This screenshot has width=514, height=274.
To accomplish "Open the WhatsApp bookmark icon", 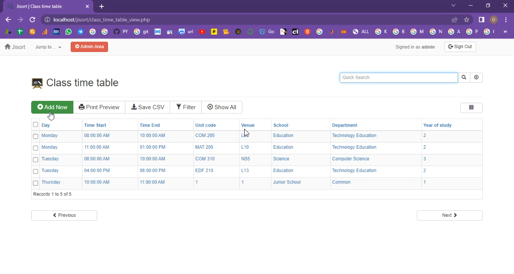I will pyautogui.click(x=69, y=32).
